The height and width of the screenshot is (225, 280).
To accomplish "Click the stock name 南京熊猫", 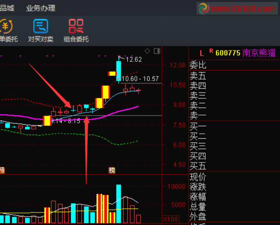I will pos(259,53).
